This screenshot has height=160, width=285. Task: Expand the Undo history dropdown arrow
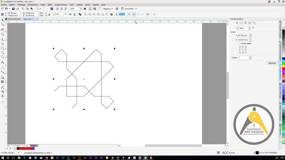tap(40, 9)
